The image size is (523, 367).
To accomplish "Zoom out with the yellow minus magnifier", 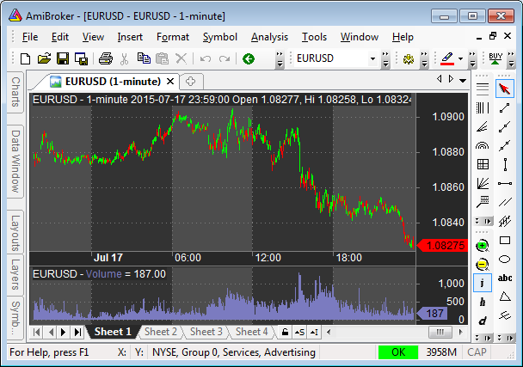I will 483,265.
